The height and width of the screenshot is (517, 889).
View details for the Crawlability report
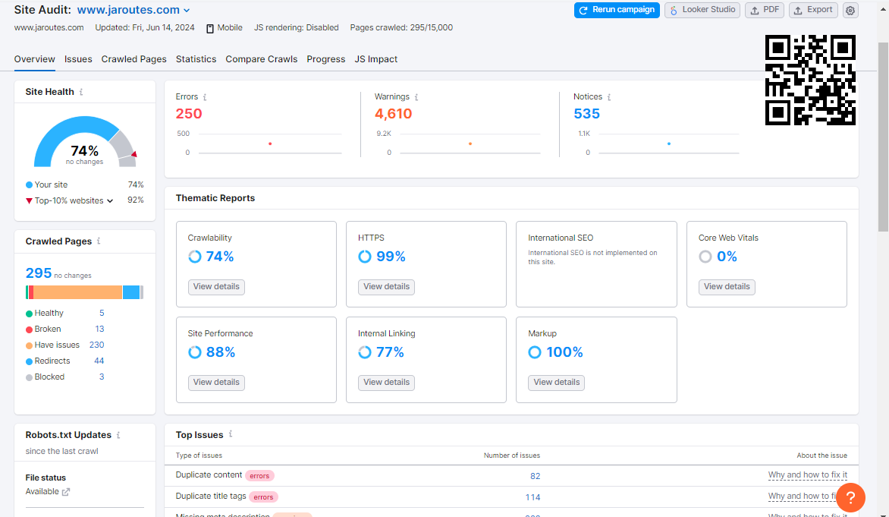click(x=216, y=287)
